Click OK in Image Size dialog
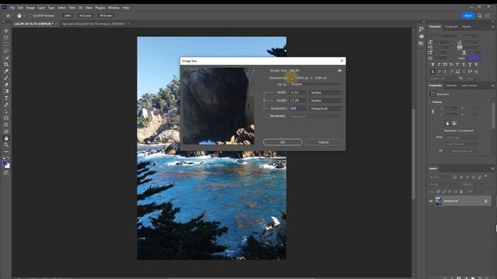497x279 pixels. (283, 142)
